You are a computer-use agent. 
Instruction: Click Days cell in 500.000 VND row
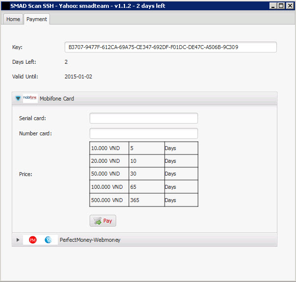[181, 200]
